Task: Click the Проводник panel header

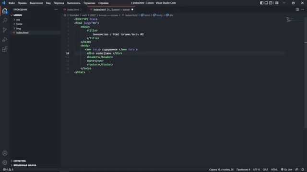Action: click(x=20, y=10)
